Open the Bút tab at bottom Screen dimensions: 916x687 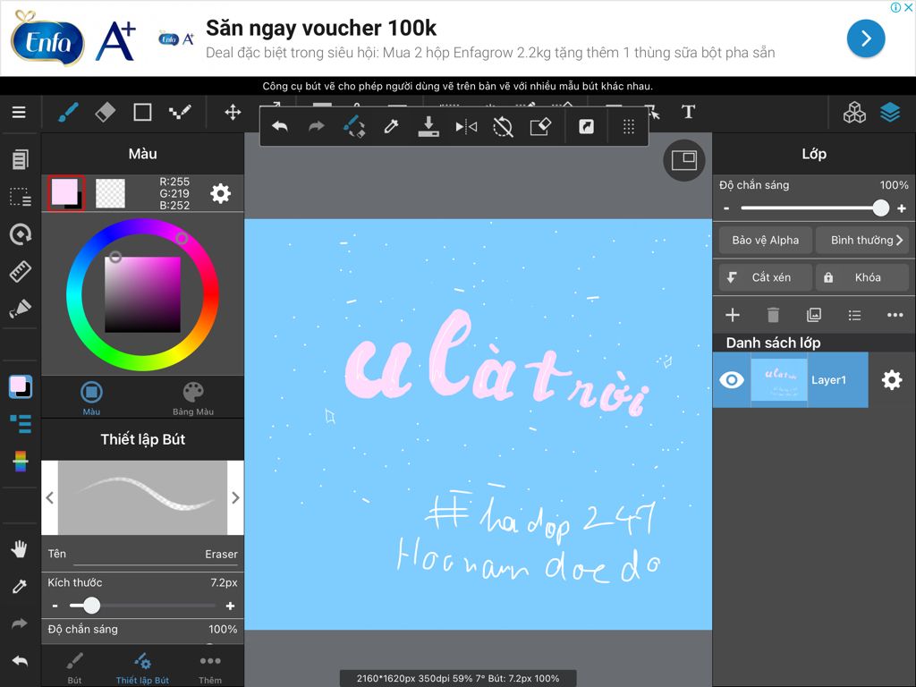click(74, 667)
